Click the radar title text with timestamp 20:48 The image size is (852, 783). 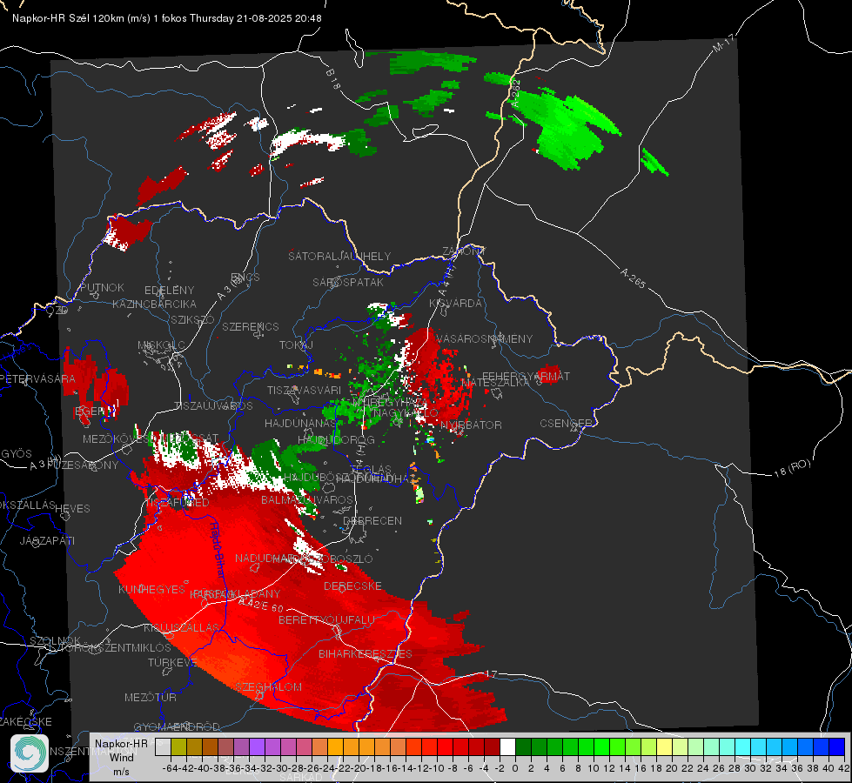pos(167,18)
